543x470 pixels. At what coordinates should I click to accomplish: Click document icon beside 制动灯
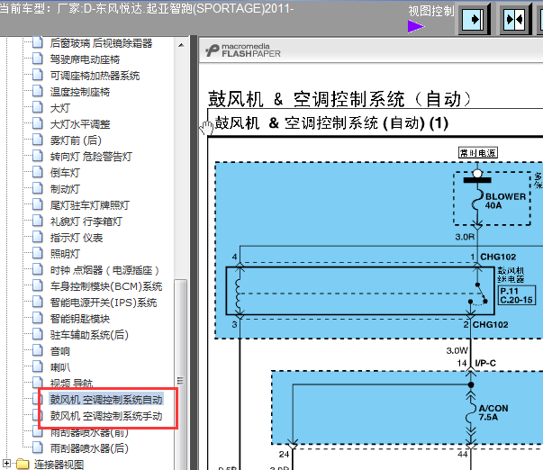[38, 188]
